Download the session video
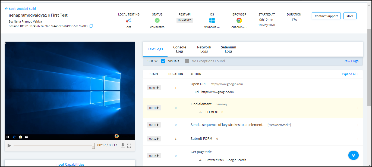The height and width of the screenshot is (167, 372). 123,146
